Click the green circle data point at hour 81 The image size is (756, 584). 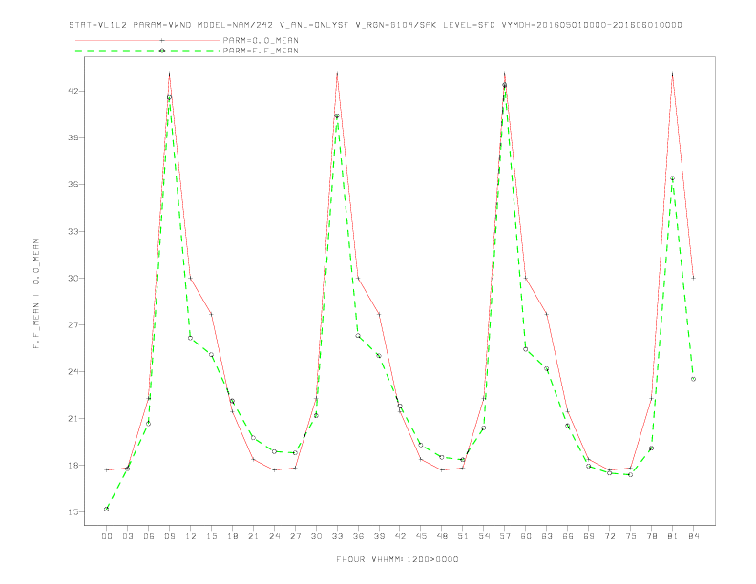click(673, 178)
